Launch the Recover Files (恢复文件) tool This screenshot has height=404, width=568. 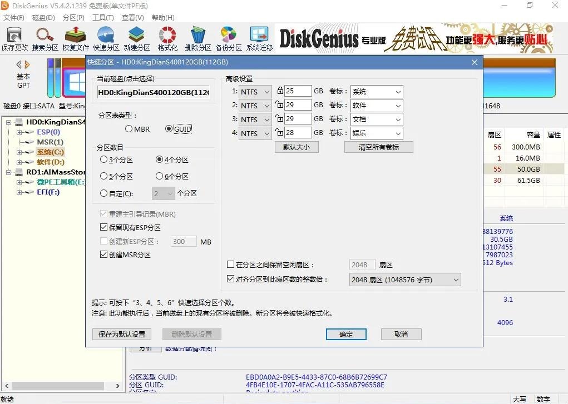pos(76,39)
